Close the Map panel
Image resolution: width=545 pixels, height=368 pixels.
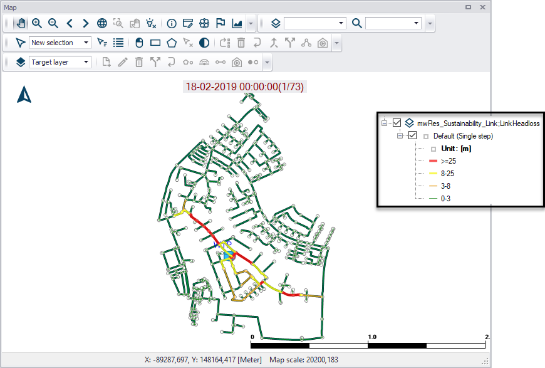pyautogui.click(x=482, y=8)
